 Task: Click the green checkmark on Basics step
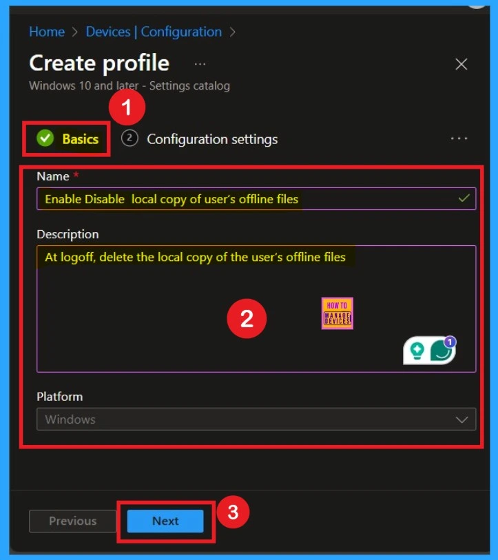(45, 138)
